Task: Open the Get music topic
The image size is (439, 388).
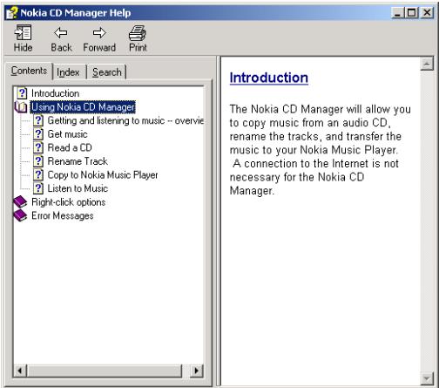Action: [67, 134]
